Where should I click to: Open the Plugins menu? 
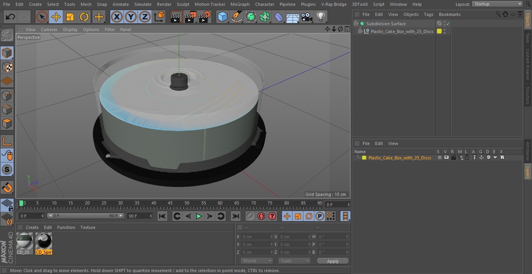point(308,4)
